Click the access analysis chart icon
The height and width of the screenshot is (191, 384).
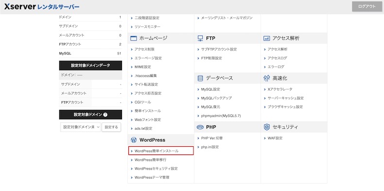click(266, 38)
